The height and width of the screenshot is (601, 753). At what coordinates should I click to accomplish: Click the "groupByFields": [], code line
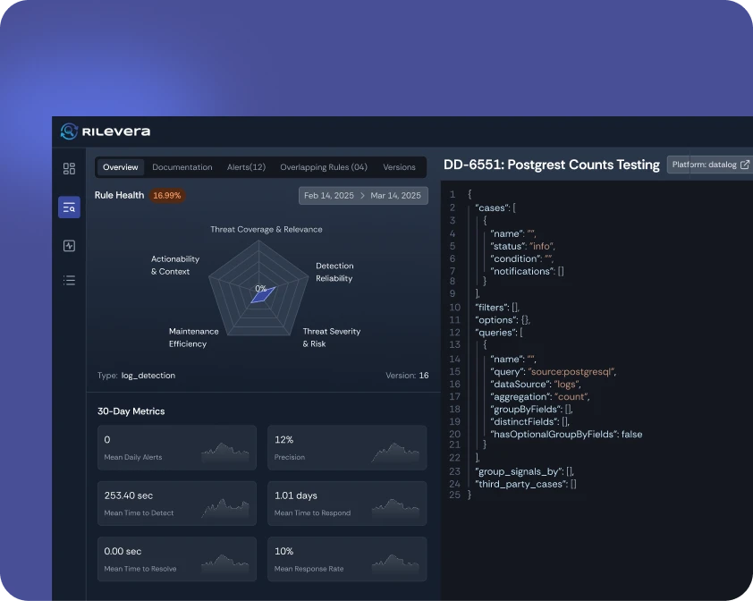531,410
